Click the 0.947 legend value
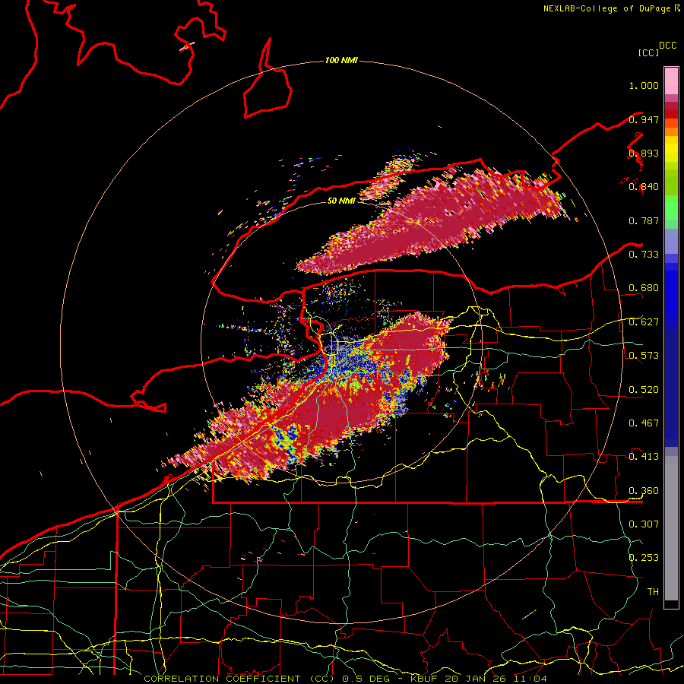This screenshot has height=684, width=684. (644, 119)
